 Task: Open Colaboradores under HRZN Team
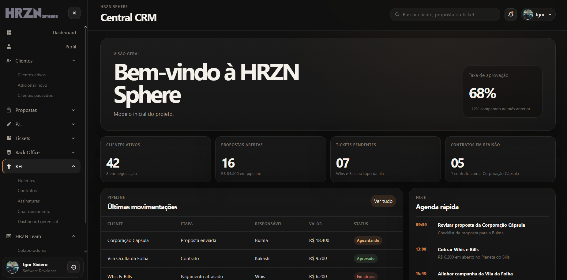[32, 250]
